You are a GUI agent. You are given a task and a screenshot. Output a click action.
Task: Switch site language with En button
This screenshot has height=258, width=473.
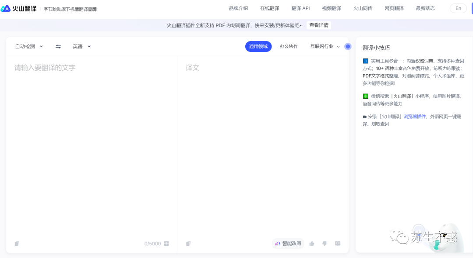(x=458, y=8)
